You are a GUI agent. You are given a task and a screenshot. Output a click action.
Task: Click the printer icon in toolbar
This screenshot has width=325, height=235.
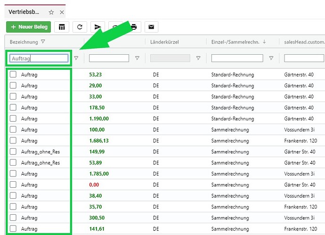click(134, 27)
